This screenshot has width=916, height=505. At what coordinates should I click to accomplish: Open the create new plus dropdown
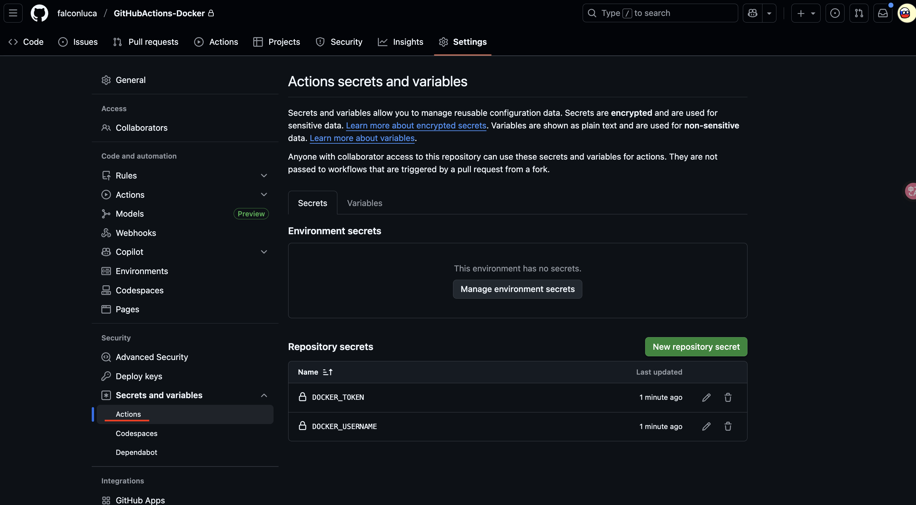(805, 13)
